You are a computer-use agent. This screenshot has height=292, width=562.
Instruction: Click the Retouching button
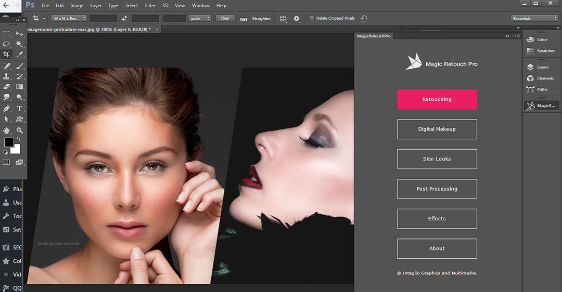point(437,99)
